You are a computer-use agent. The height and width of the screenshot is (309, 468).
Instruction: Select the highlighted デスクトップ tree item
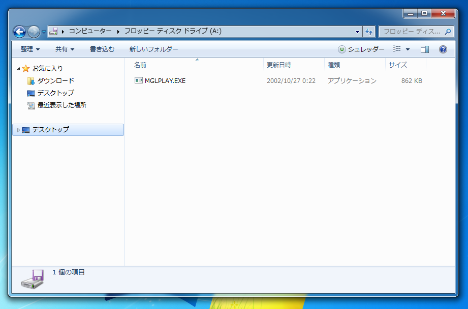[x=68, y=130]
